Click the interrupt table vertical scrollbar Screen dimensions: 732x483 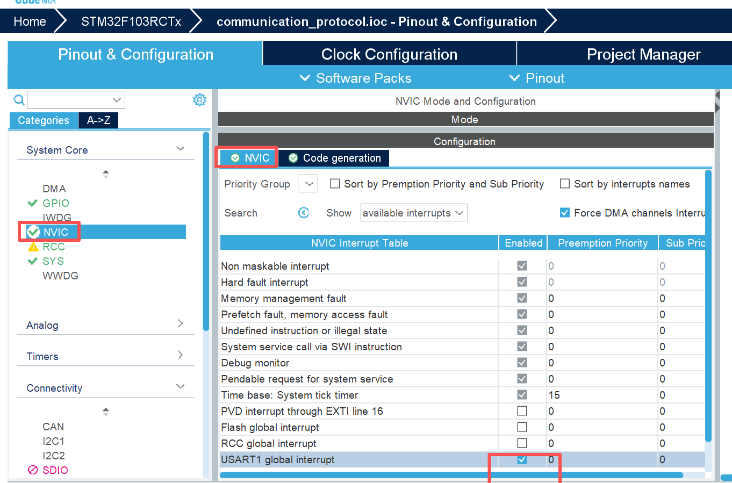click(708, 306)
